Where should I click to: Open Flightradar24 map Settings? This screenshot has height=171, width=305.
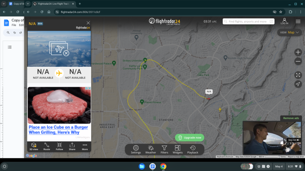136,149
